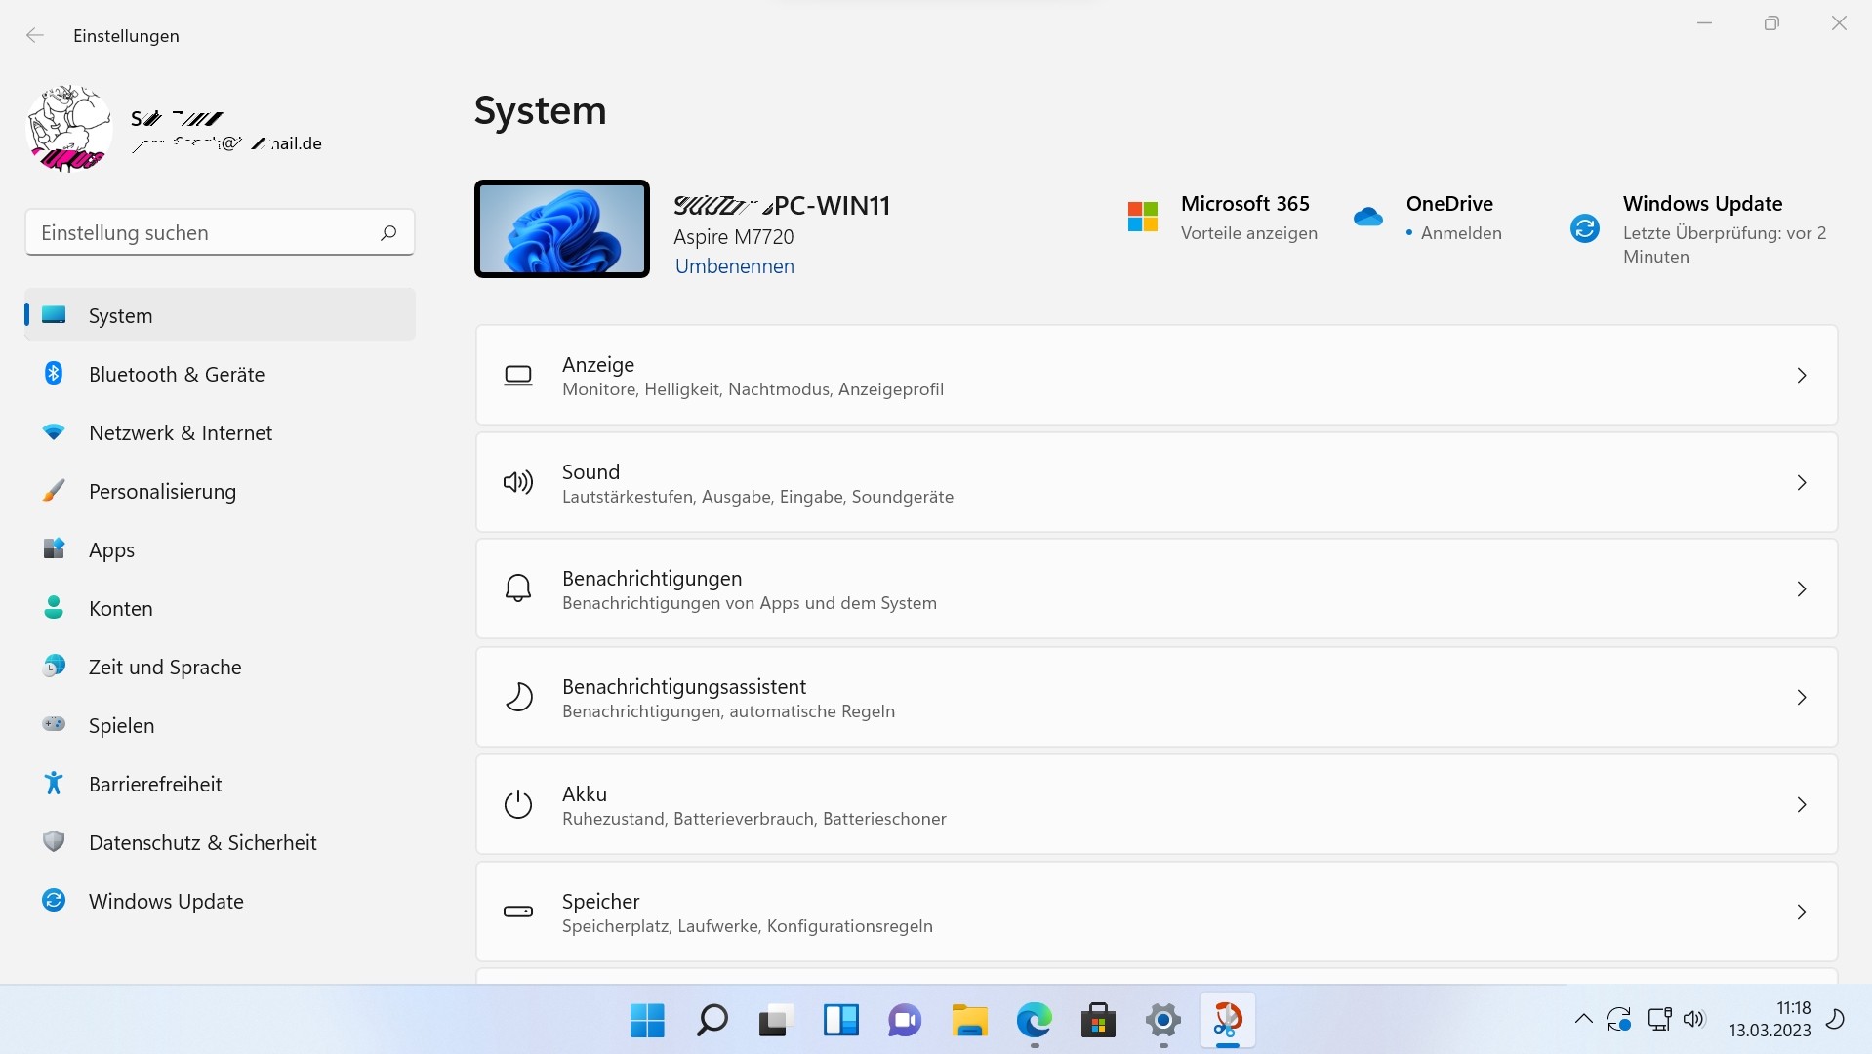Select Bluetooth & Geräte in sidebar
The image size is (1872, 1054).
(x=220, y=374)
